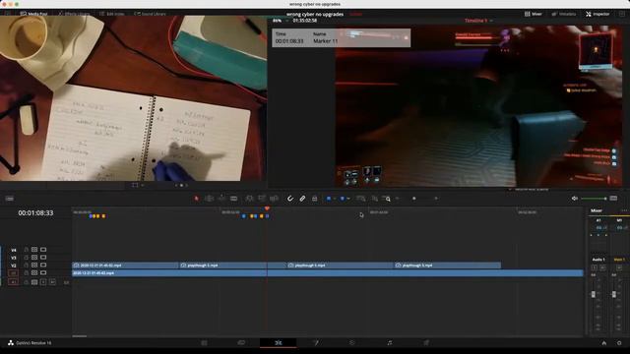The height and width of the screenshot is (354, 630).
Task: Toggle auto track selector on V3
Action: (34, 258)
